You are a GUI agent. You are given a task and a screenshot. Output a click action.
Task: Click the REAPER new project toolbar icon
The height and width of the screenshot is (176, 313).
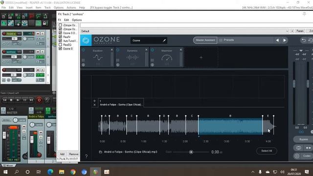[x=4, y=16]
